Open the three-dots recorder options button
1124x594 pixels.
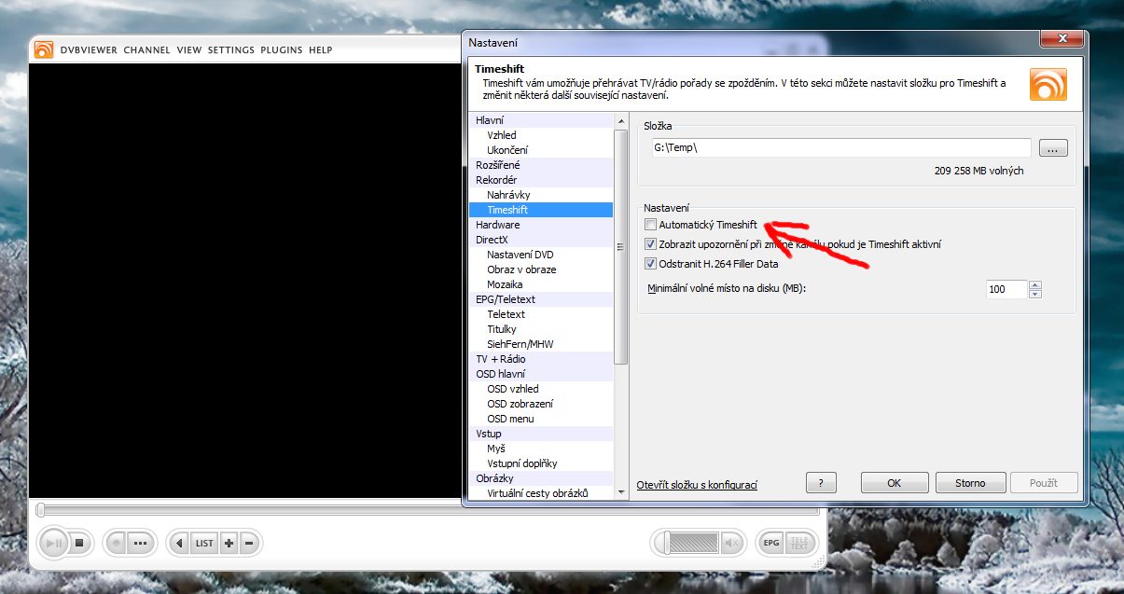(141, 542)
